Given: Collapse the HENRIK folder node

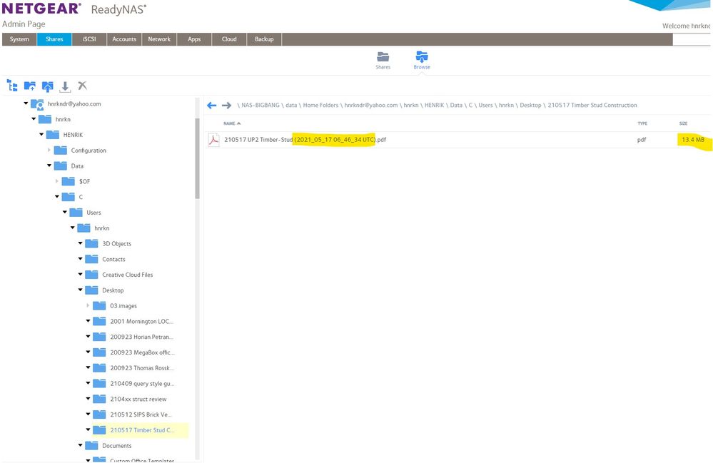Looking at the screenshot, I should tap(41, 135).
